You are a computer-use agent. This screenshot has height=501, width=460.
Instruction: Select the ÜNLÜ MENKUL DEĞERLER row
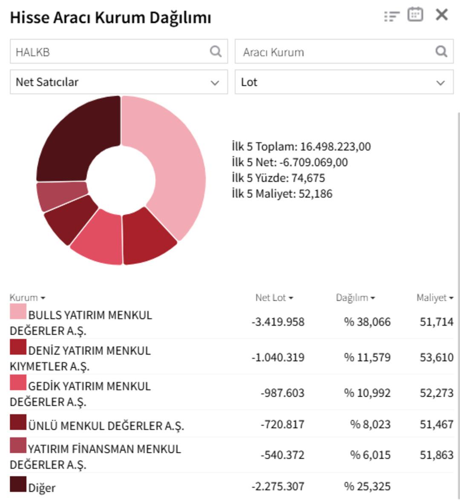point(170,424)
